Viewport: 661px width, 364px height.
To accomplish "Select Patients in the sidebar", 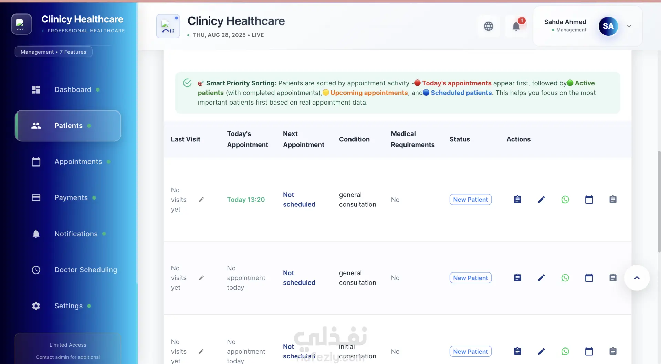I will 68,126.
